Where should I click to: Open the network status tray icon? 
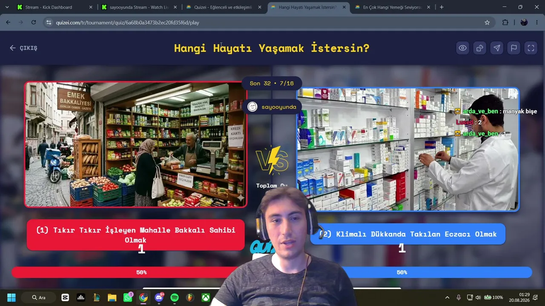[470, 297]
